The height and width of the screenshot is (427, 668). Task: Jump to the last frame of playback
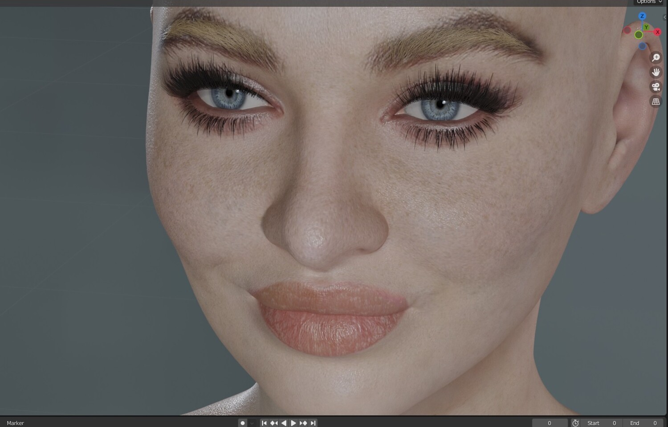[x=313, y=423]
